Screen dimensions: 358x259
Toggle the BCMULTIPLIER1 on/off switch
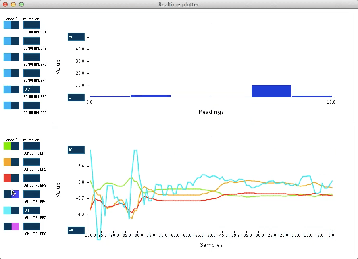point(11,25)
